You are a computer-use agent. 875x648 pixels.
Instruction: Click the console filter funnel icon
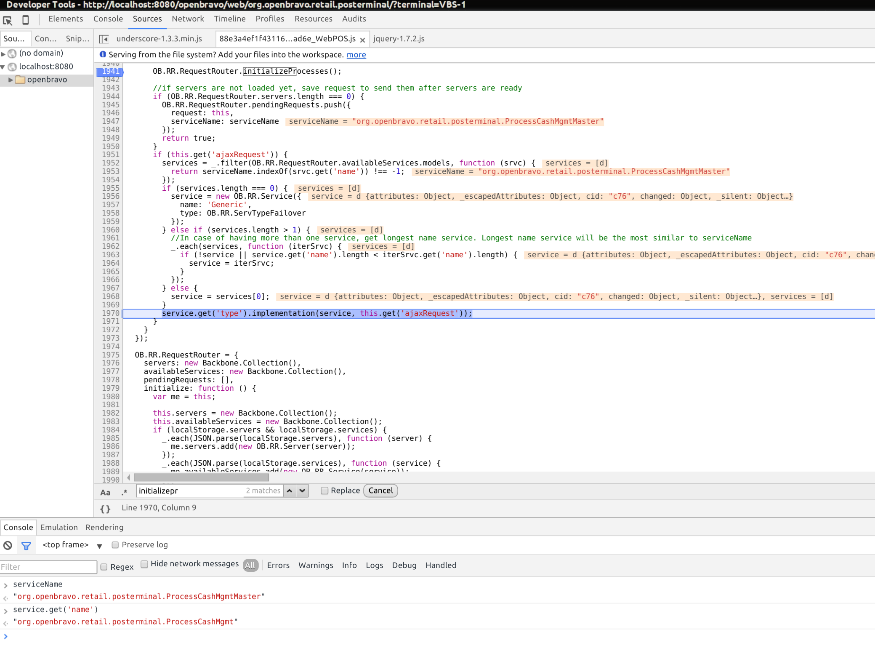pos(26,545)
